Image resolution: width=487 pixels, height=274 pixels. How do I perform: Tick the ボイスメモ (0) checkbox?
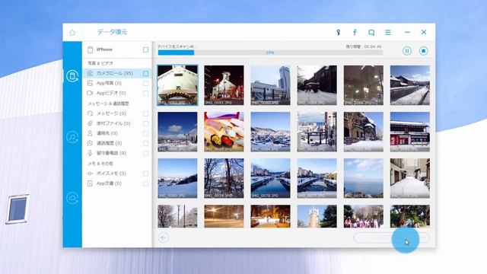pos(145,174)
